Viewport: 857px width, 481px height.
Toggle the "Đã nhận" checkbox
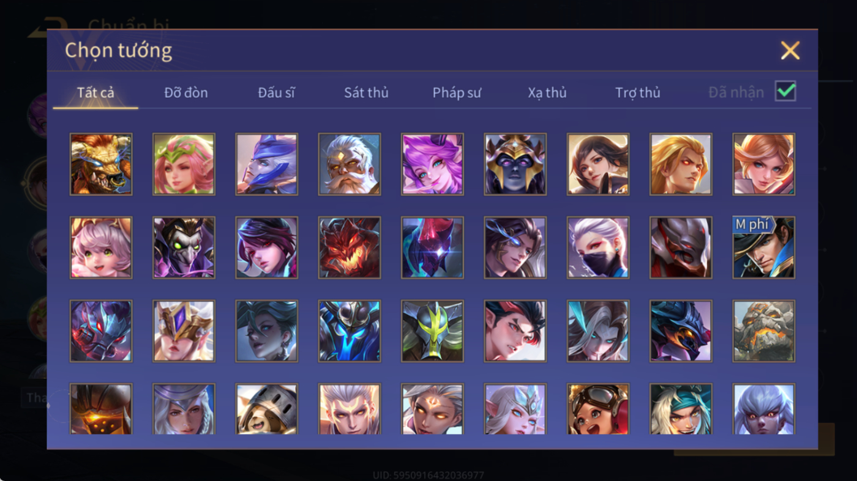tap(785, 91)
